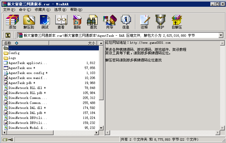226x143 pixels.
Task: Open the File (文件) menu
Action: pos(9,10)
